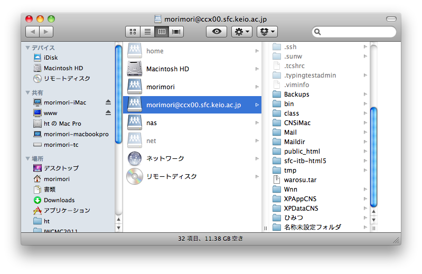The image size is (422, 274).
Task: Select iDisk in the sidebar
Action: click(51, 58)
